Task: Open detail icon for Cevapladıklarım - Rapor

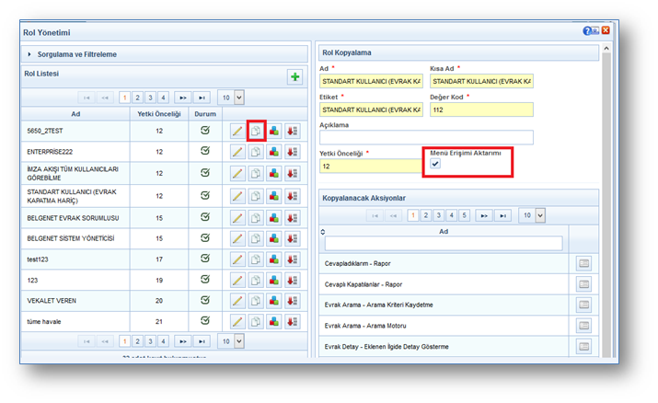Action: click(583, 263)
